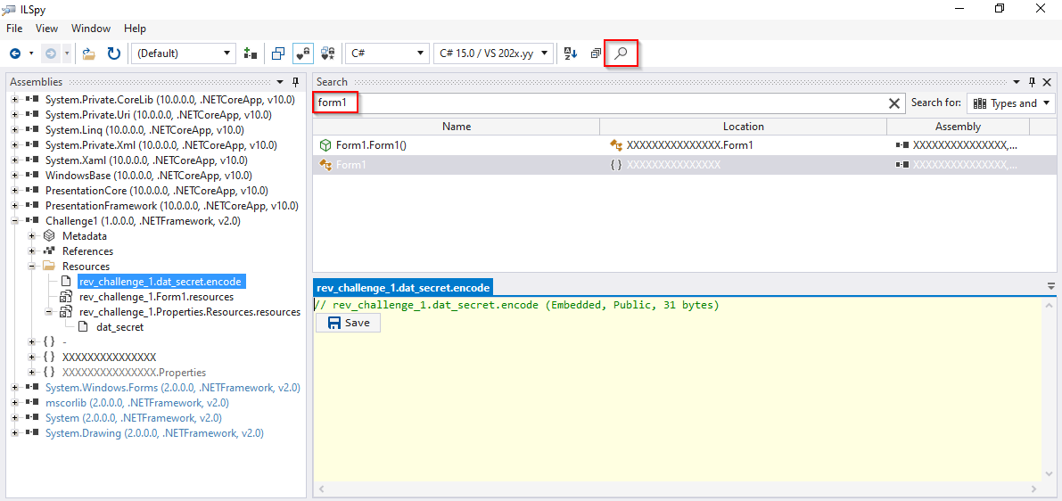Select the System.Windows.Forms assembly

point(173,388)
